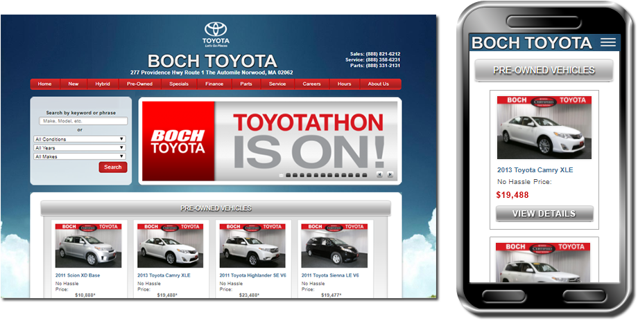Click Pre-Owned Vehicles header bar on desktop site
This screenshot has width=638, height=321.
click(216, 208)
